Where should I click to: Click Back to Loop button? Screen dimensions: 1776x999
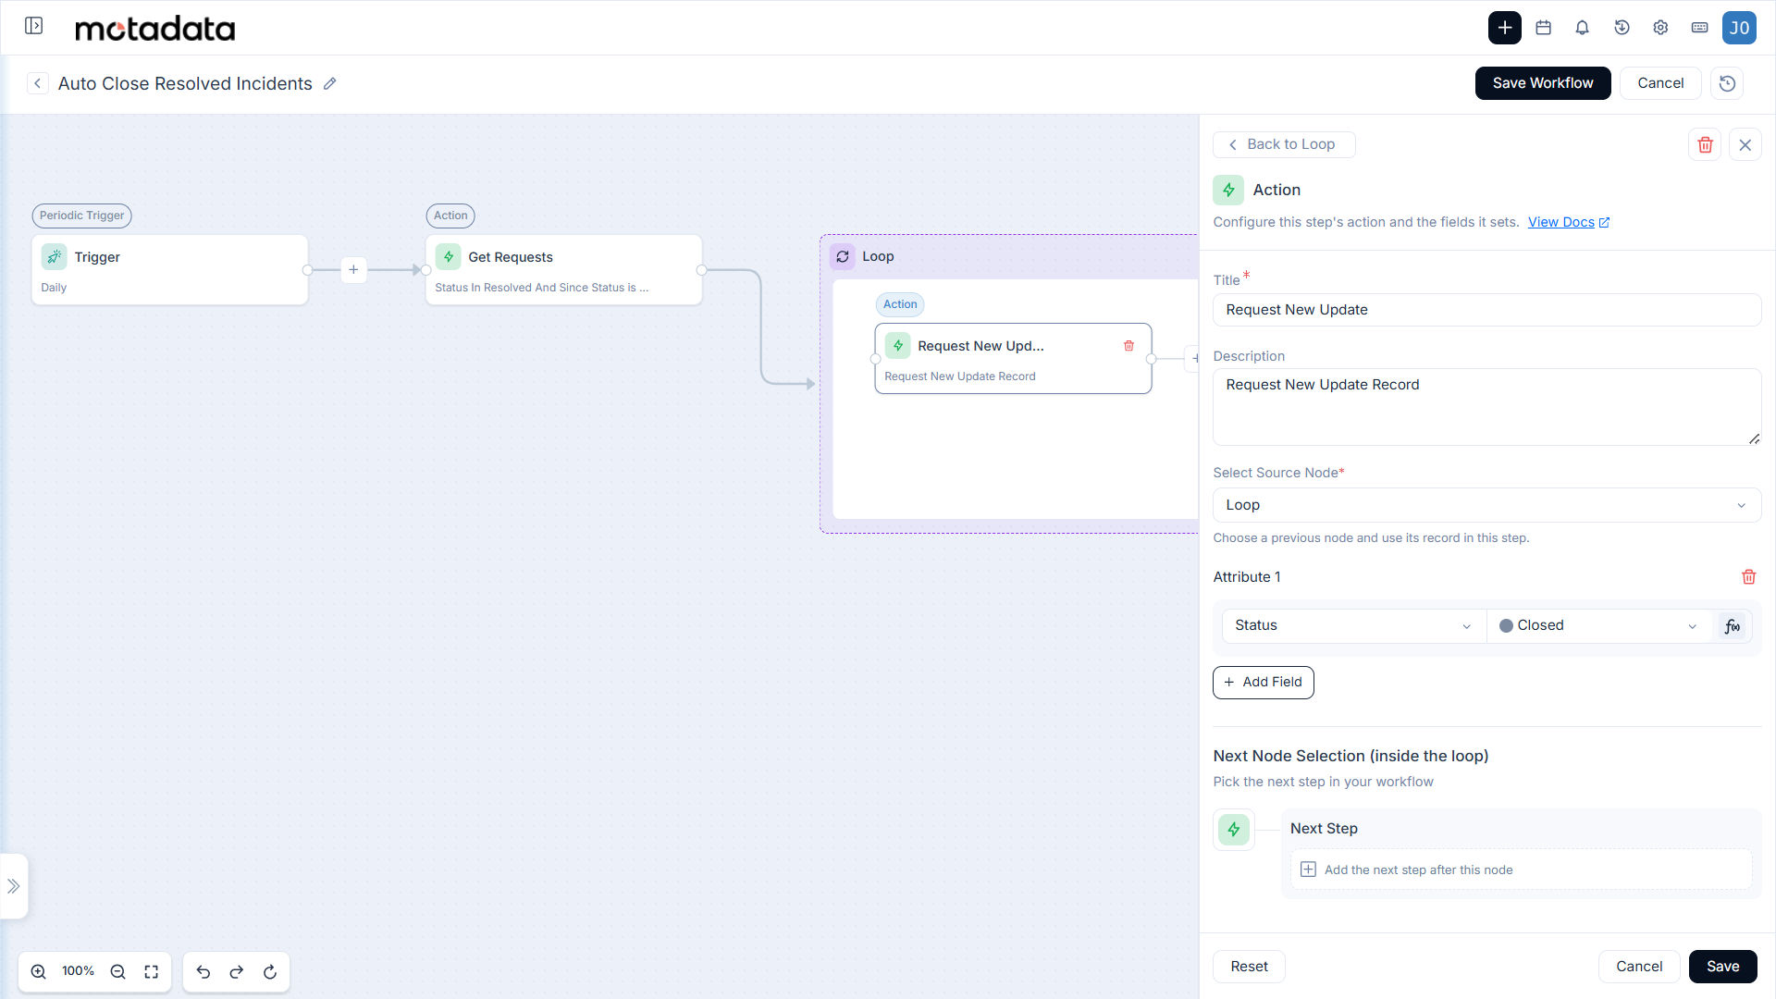tap(1284, 144)
